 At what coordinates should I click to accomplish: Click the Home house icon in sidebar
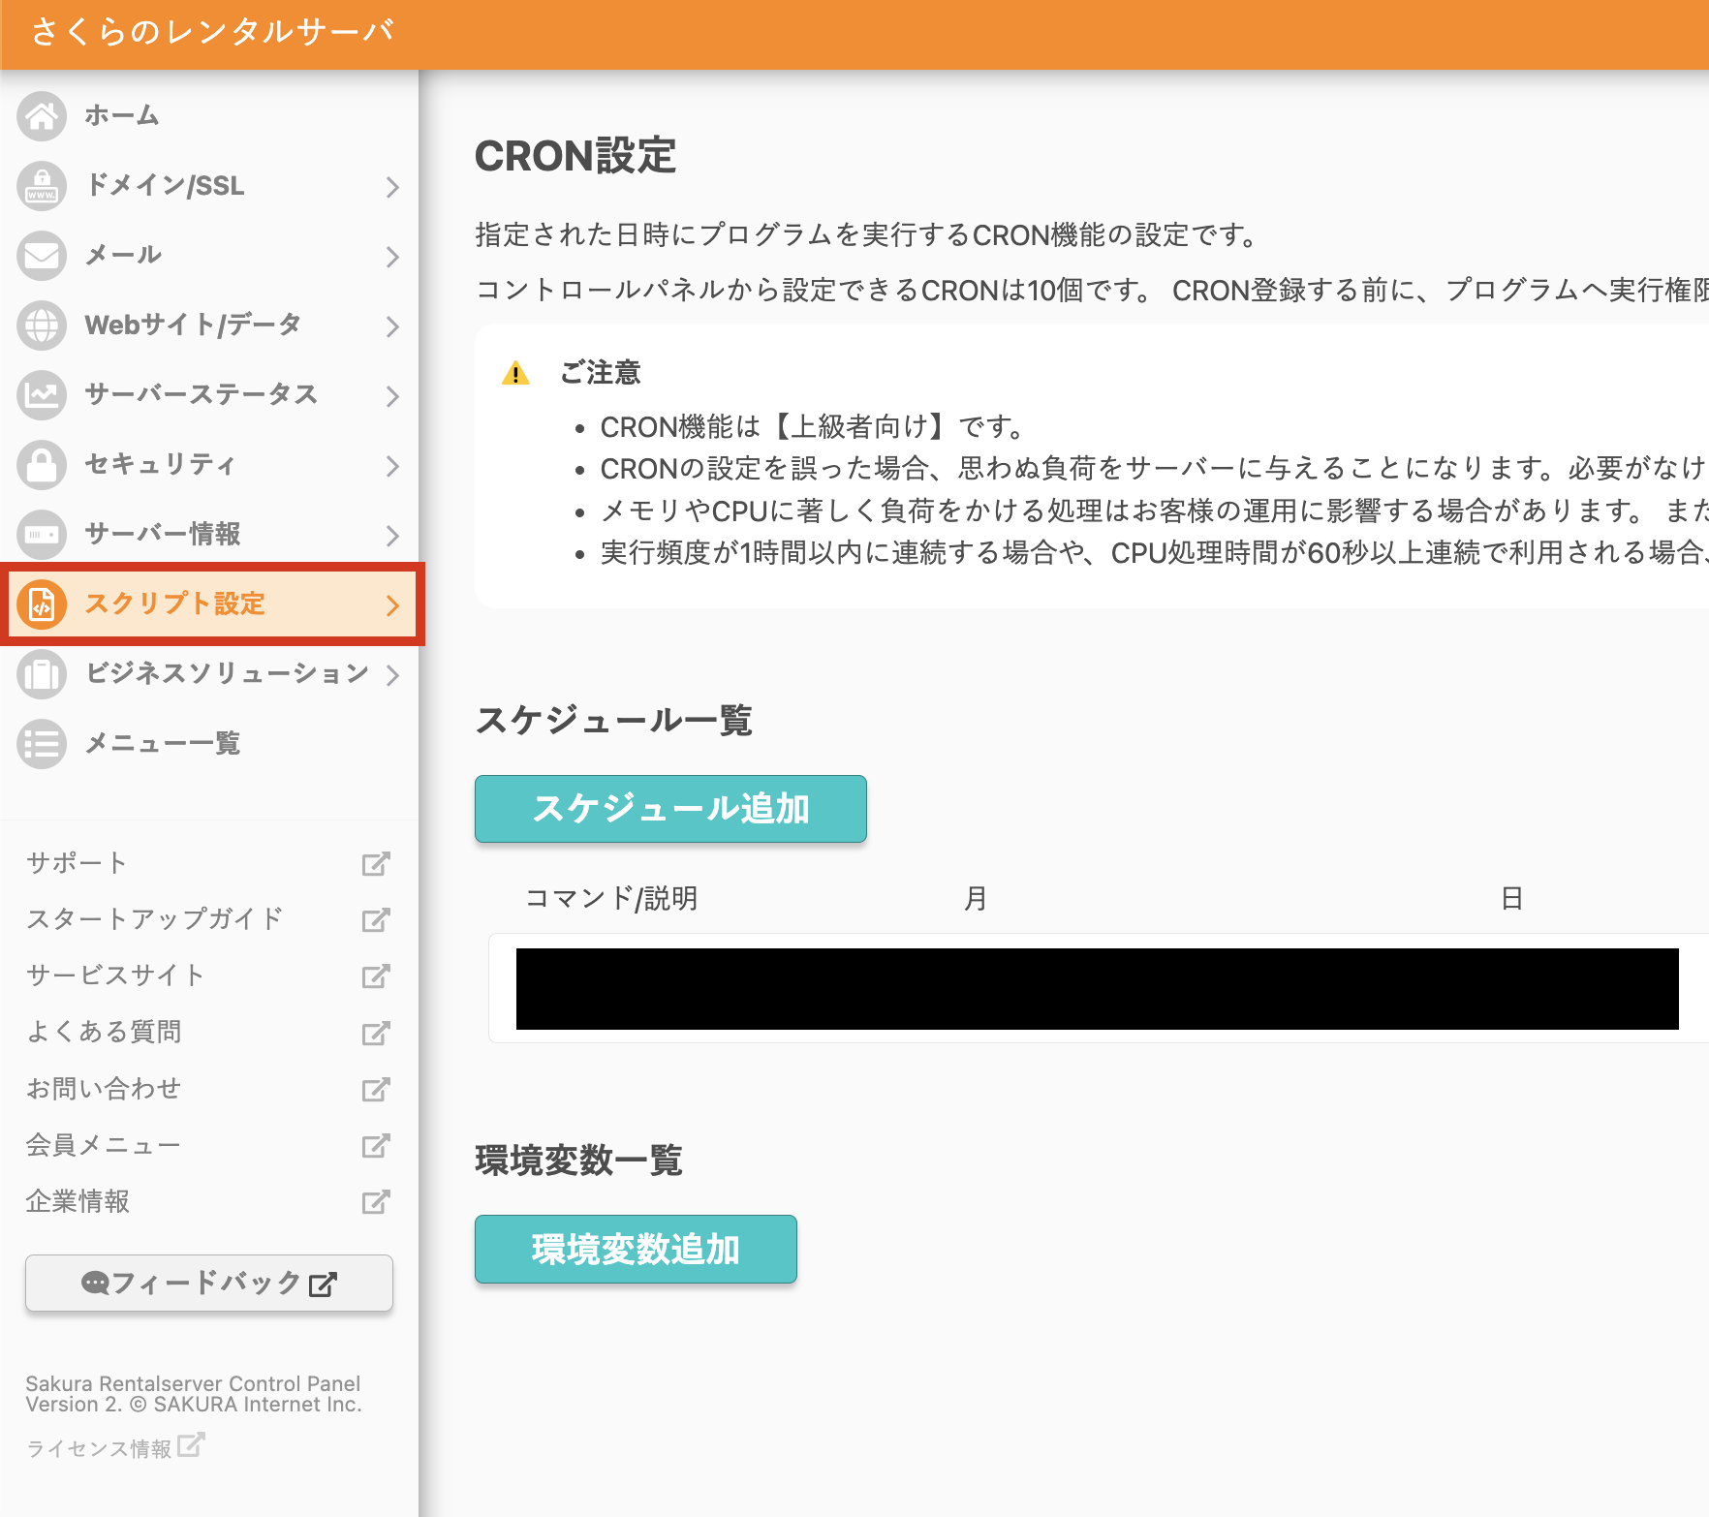click(x=42, y=116)
